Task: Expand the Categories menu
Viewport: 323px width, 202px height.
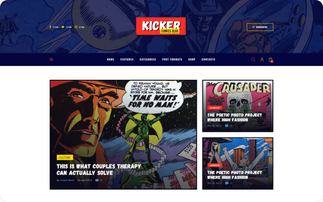Action: [148, 59]
